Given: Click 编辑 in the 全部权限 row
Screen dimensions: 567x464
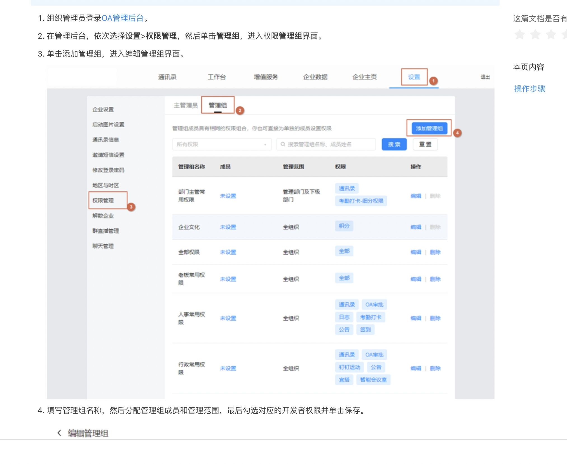Looking at the screenshot, I should tap(416, 252).
